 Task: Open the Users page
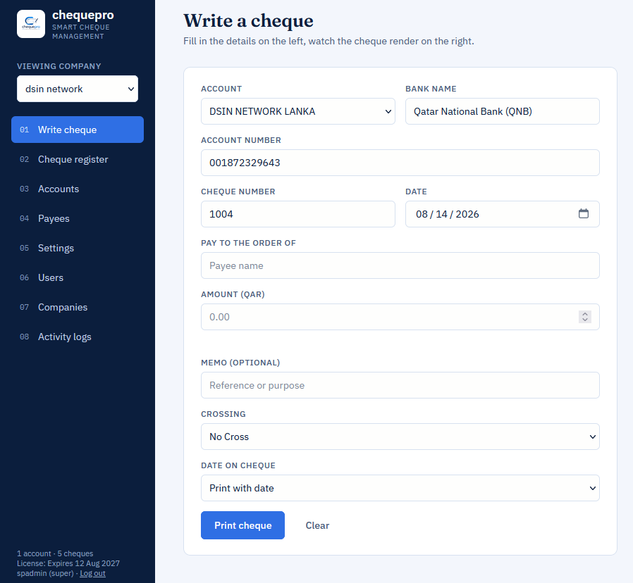[x=78, y=277]
